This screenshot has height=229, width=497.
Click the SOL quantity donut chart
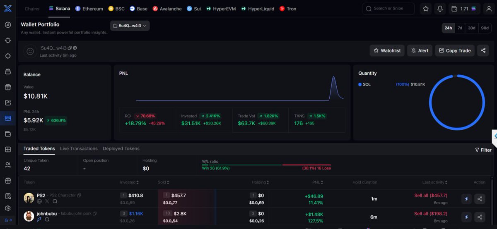456,102
